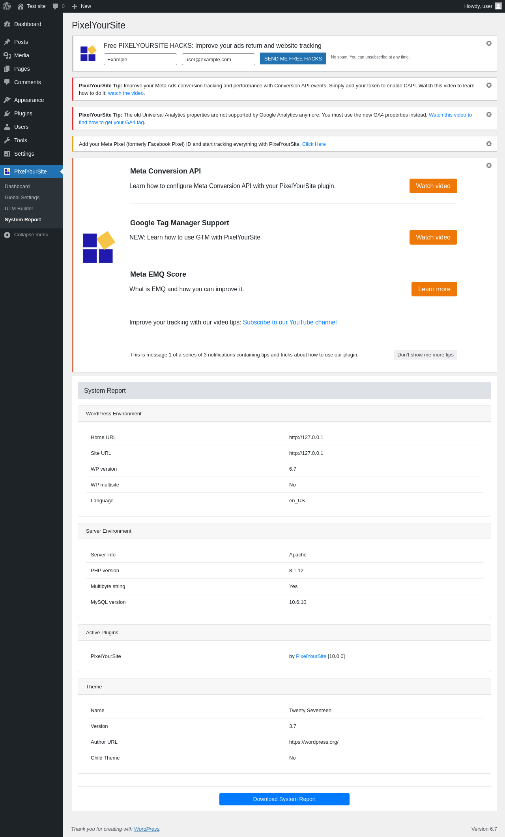Click Howdy, user account menu
The image size is (505, 837).
[483, 6]
